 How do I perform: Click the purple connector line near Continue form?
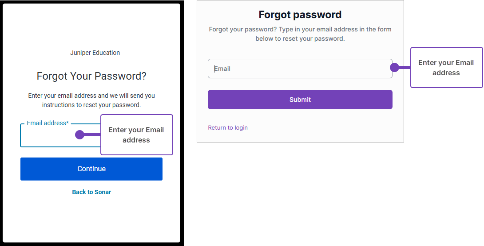pos(92,135)
